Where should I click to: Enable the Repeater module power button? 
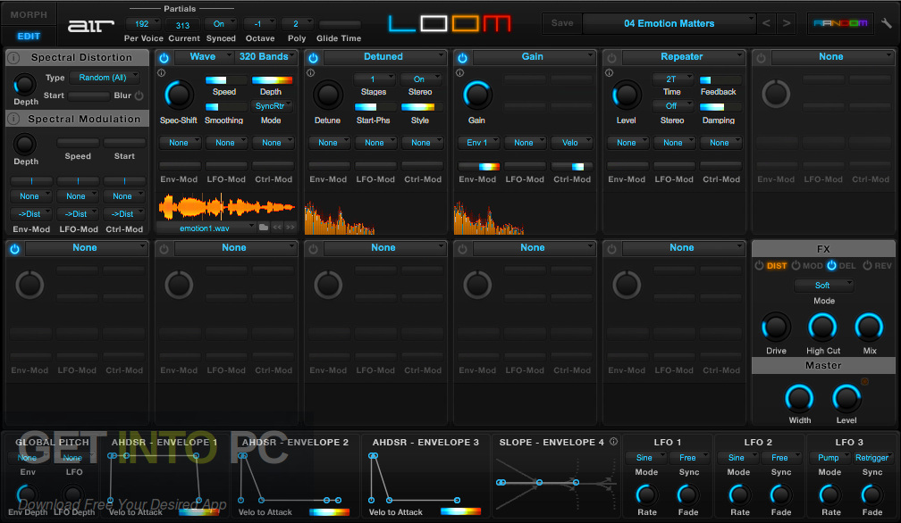(x=612, y=58)
